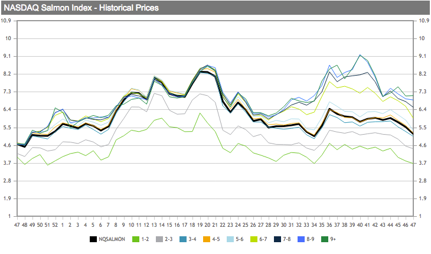Screen dimensions: 431x254
Task: Click the NQSALMON black legend swatch
Action: coord(93,239)
